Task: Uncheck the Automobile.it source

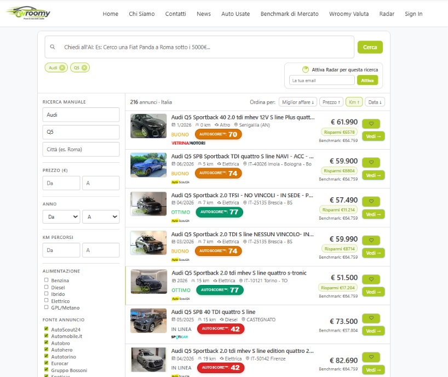Action: click(x=47, y=335)
